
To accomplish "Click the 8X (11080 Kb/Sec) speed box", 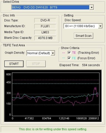I will pyautogui.click(x=81, y=26).
